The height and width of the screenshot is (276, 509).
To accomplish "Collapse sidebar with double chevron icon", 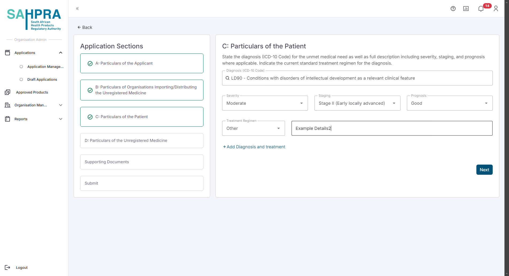I will click(x=77, y=9).
